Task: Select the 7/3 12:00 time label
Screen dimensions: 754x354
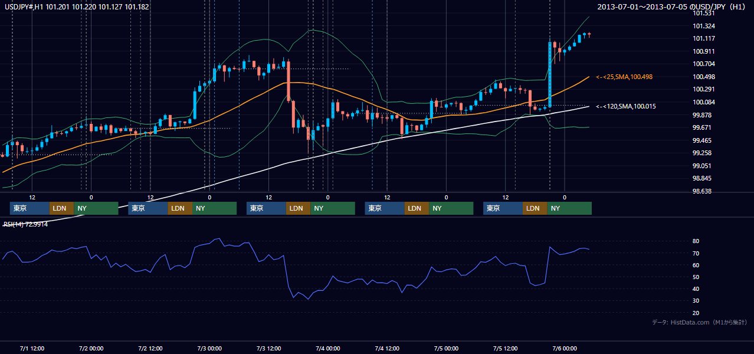Action: point(268,348)
